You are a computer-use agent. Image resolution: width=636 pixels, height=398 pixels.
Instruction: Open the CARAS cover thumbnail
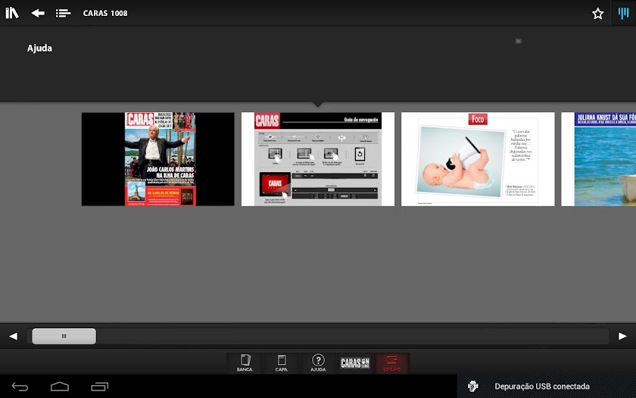tap(157, 159)
